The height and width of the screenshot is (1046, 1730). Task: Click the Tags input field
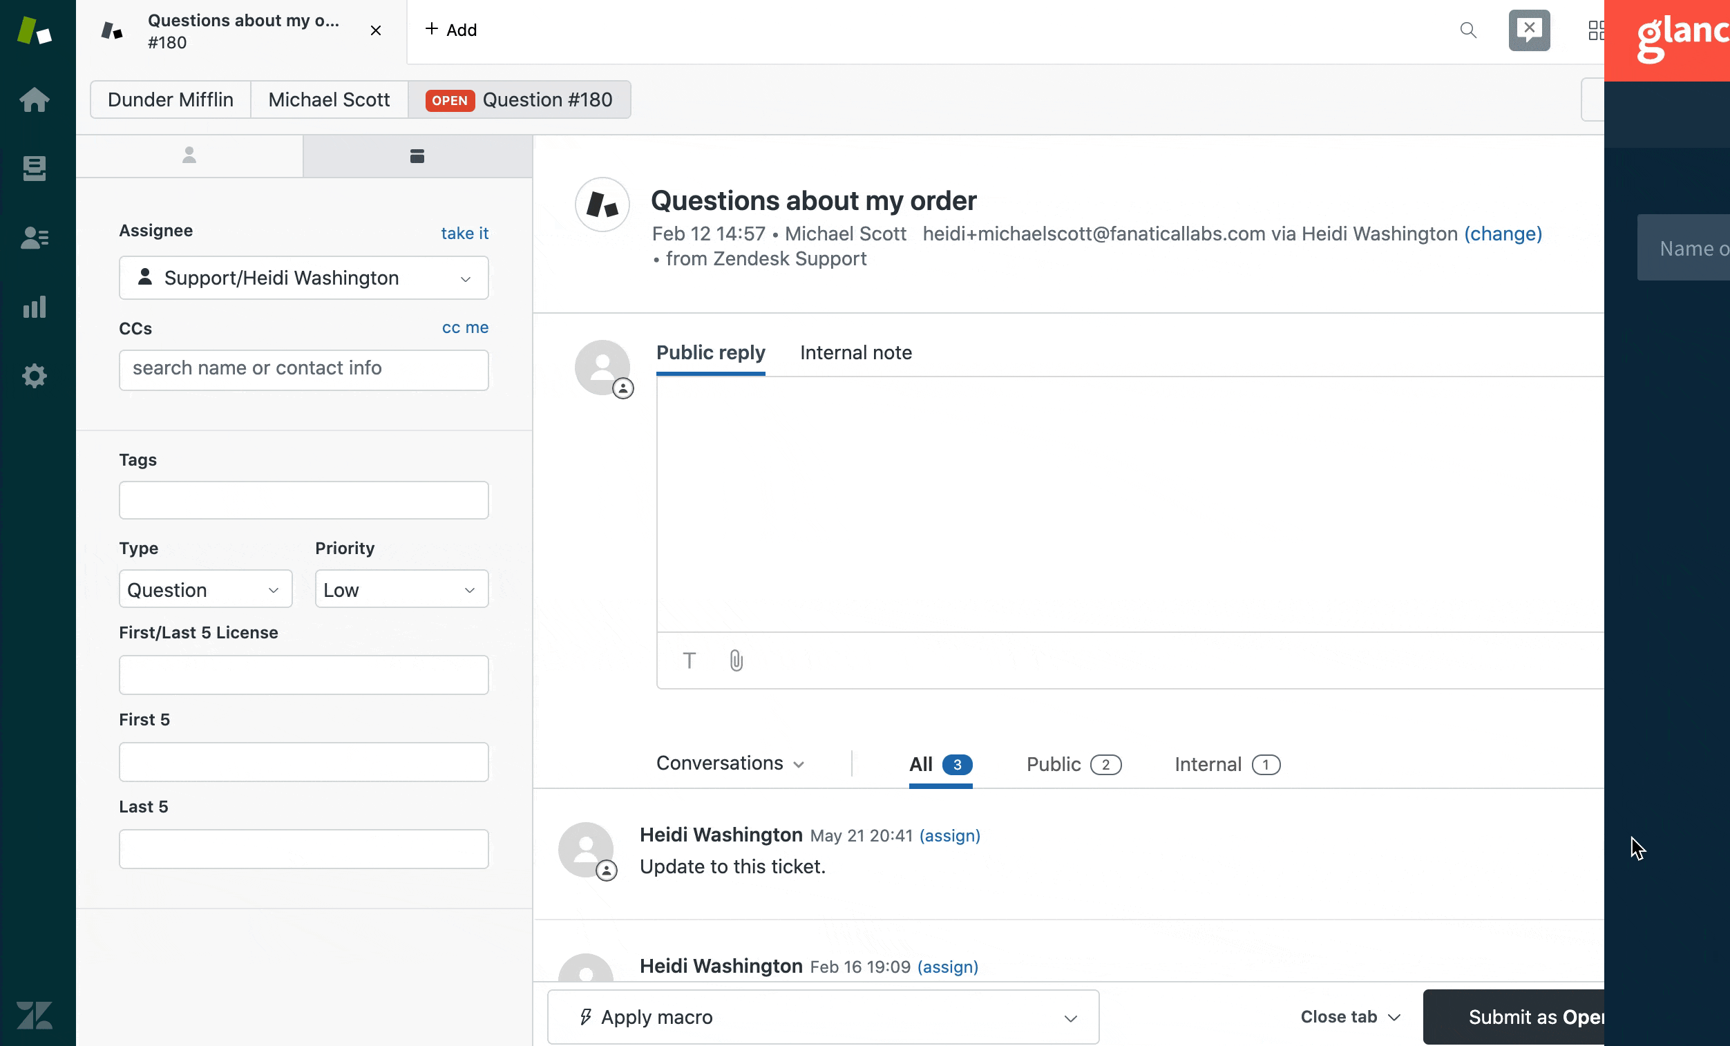(303, 500)
